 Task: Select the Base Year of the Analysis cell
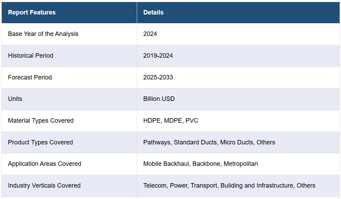[69, 34]
